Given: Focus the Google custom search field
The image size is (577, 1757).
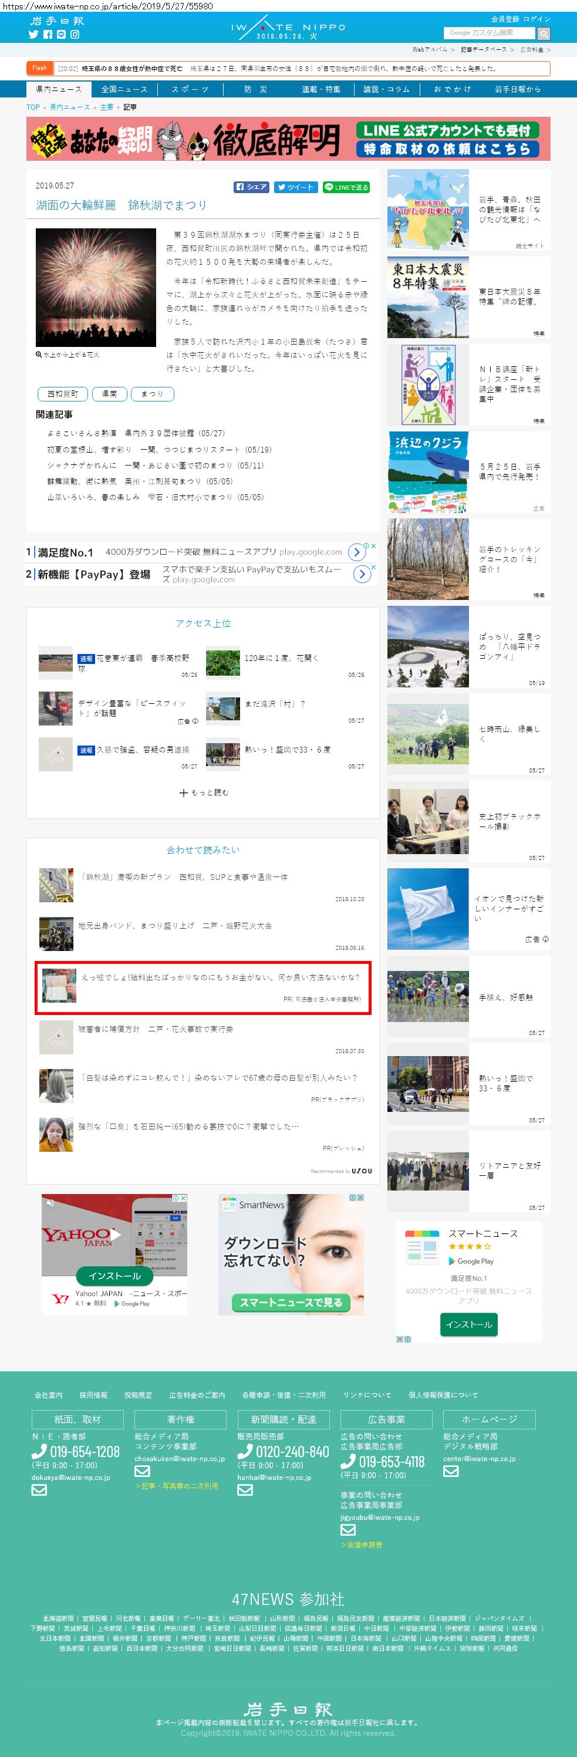Looking at the screenshot, I should [490, 33].
